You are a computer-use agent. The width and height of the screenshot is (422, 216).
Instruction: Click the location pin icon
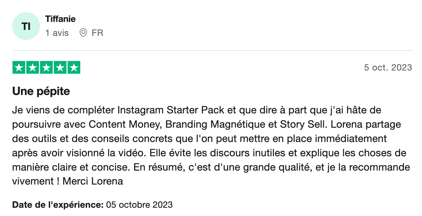click(83, 33)
